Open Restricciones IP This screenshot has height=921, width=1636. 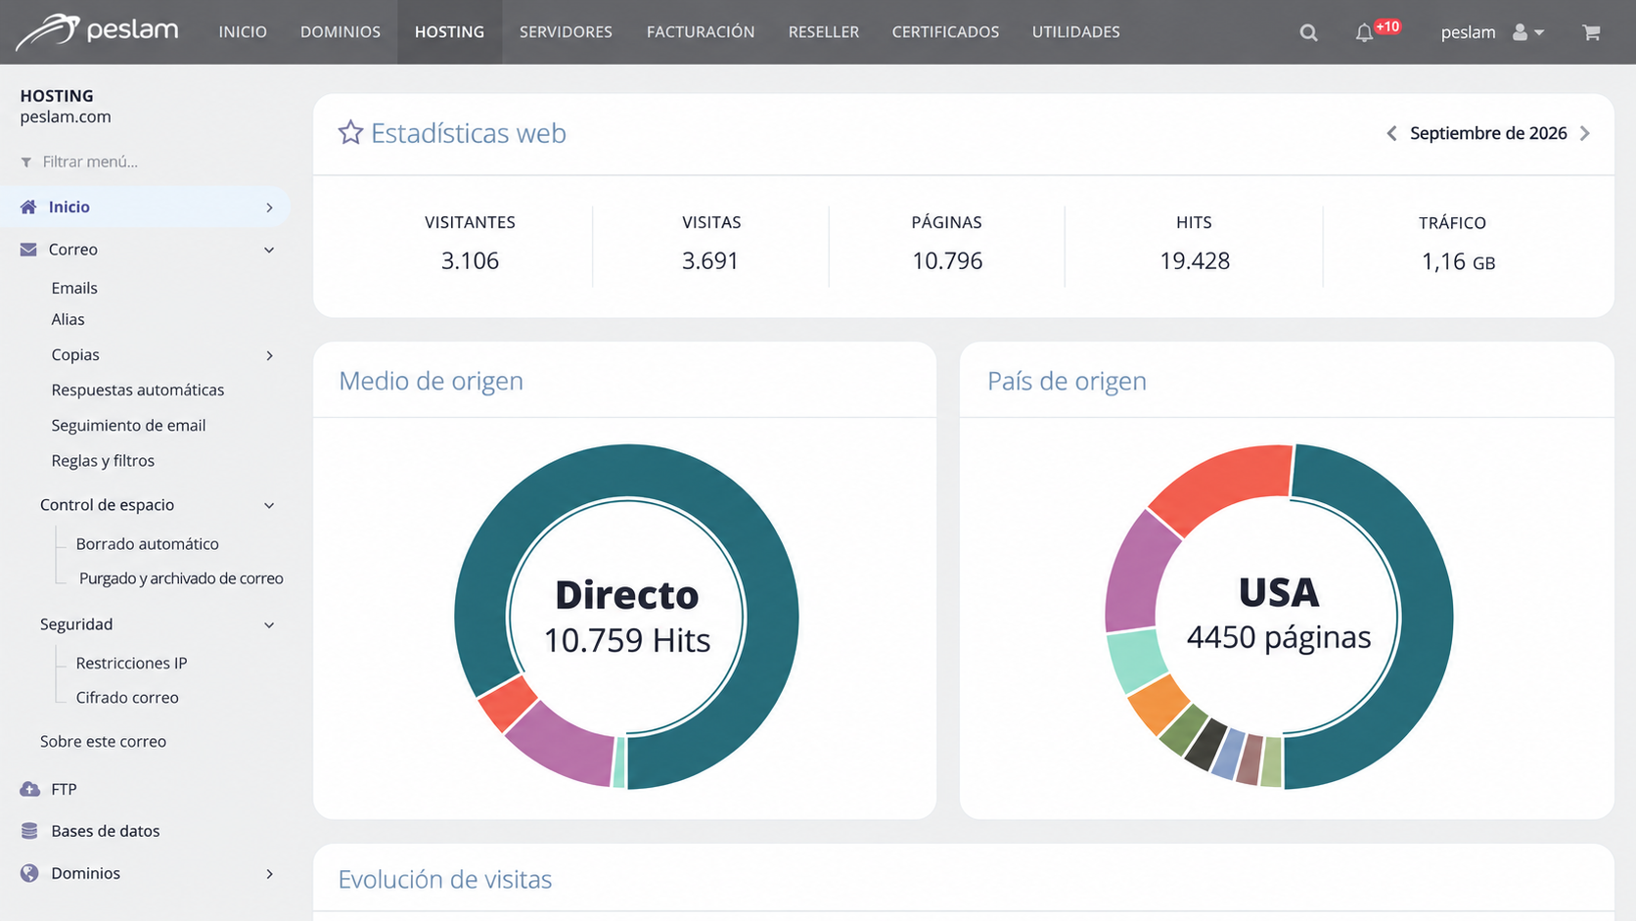[x=131, y=663]
